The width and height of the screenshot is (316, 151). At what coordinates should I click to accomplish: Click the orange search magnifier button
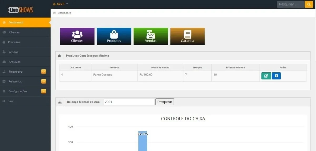(x=309, y=4)
